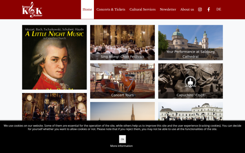The width and height of the screenshot is (245, 153).
Task: Switch language to DE
Action: point(219,9)
